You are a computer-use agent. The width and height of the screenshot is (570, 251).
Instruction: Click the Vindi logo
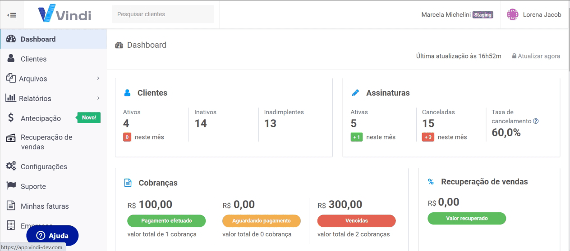65,14
